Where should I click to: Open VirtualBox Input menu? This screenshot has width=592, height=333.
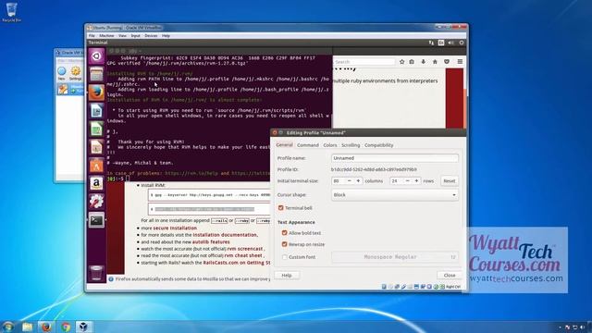(x=136, y=35)
